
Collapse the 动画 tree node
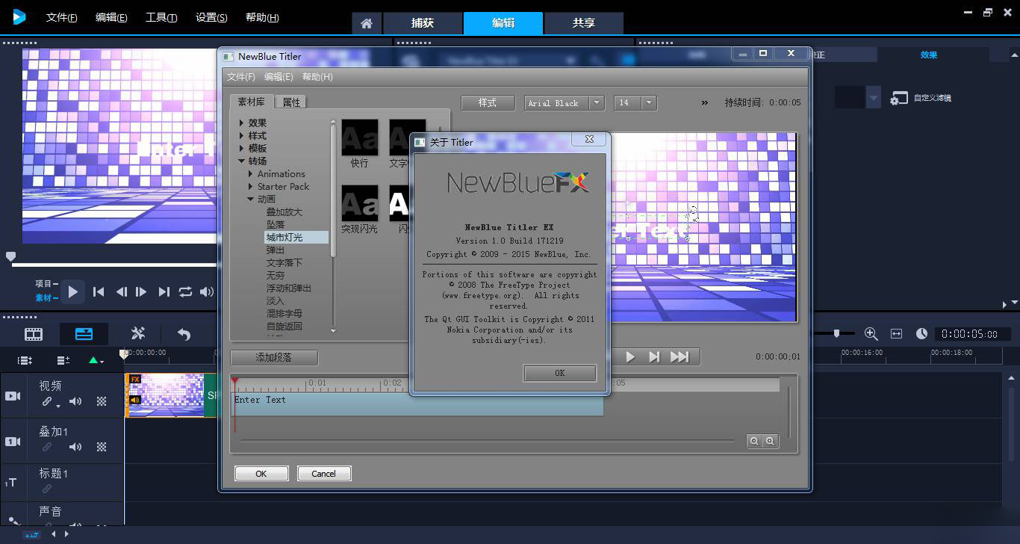coord(251,199)
